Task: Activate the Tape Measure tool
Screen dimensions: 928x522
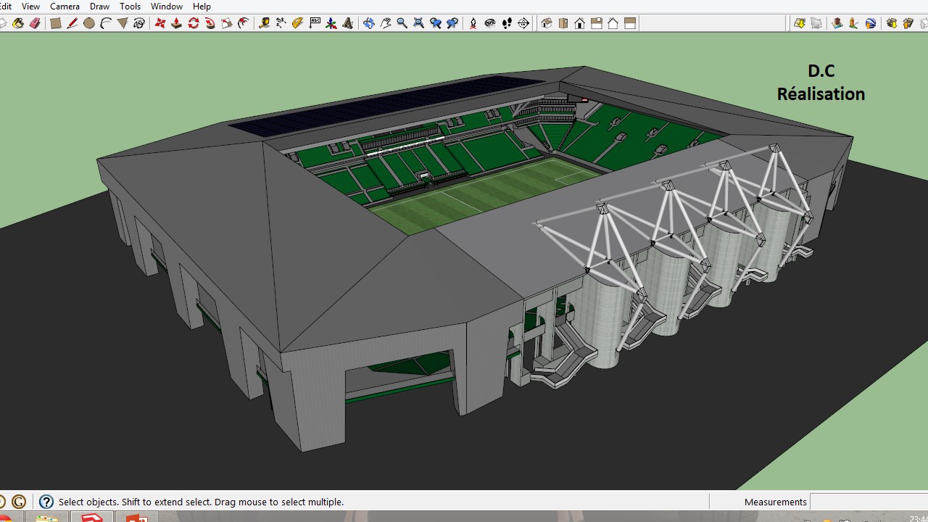Action: coord(264,23)
